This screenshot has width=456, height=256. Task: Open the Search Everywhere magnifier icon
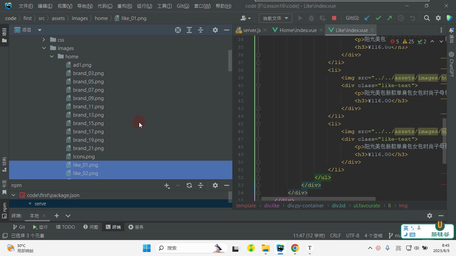point(427,18)
